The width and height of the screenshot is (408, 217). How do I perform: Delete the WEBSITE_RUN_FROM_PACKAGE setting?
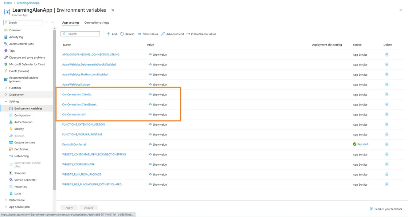[387, 174]
